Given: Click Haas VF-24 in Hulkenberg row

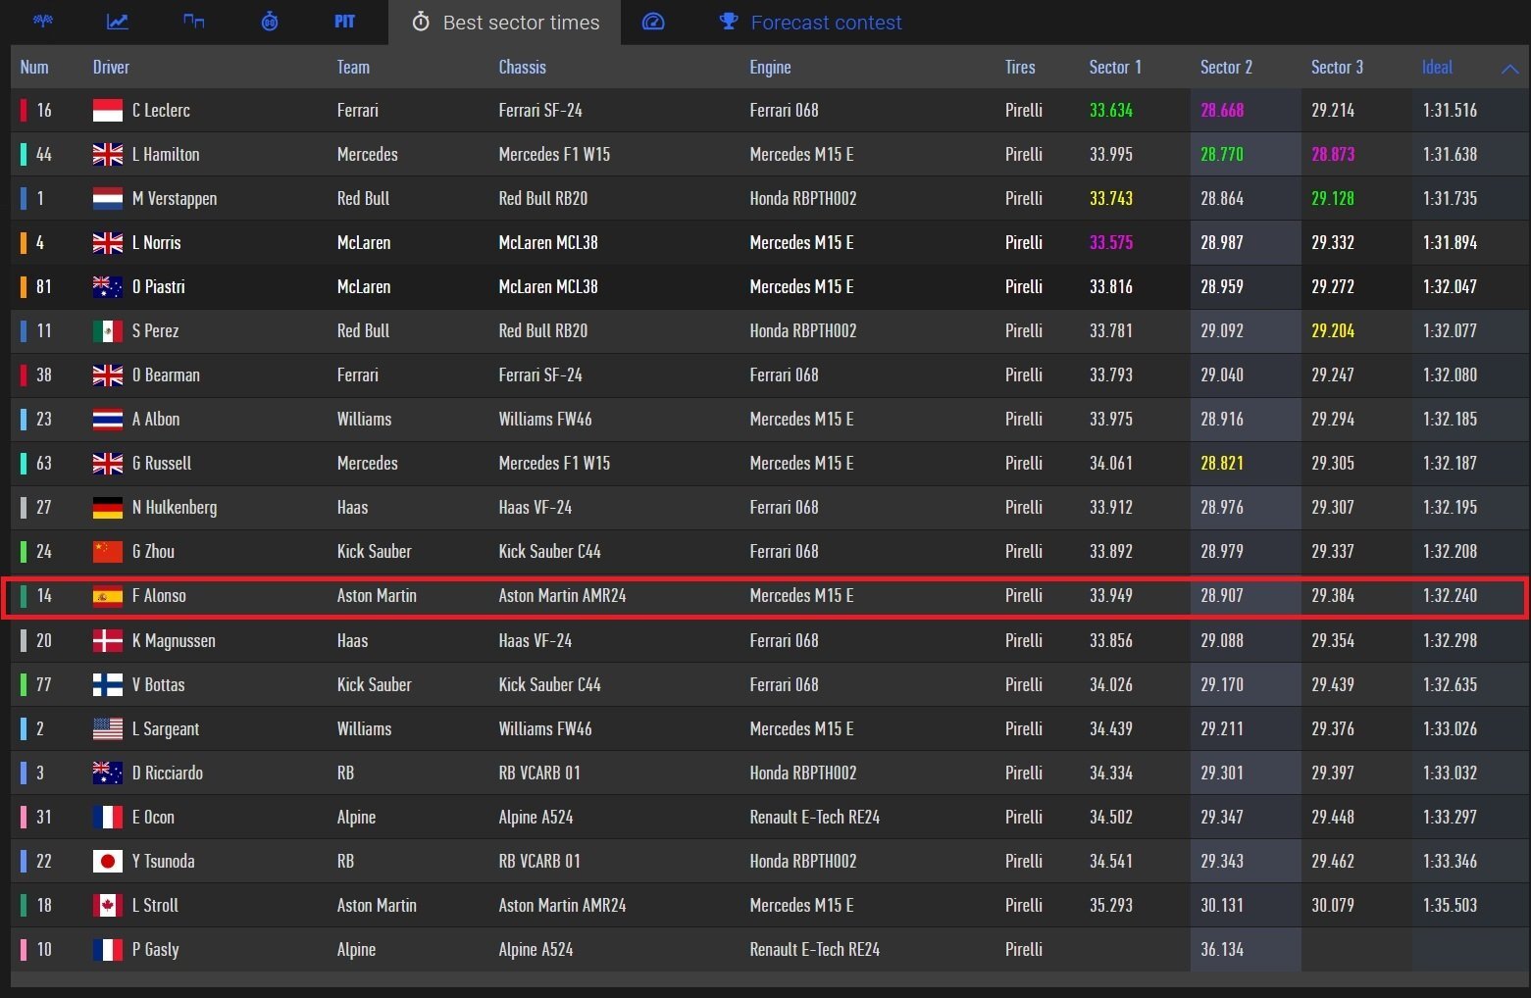Looking at the screenshot, I should click(x=536, y=507).
